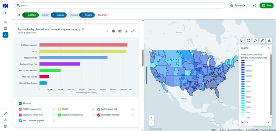Open the Country location filter chip
276x131 pixels.
point(87,15)
